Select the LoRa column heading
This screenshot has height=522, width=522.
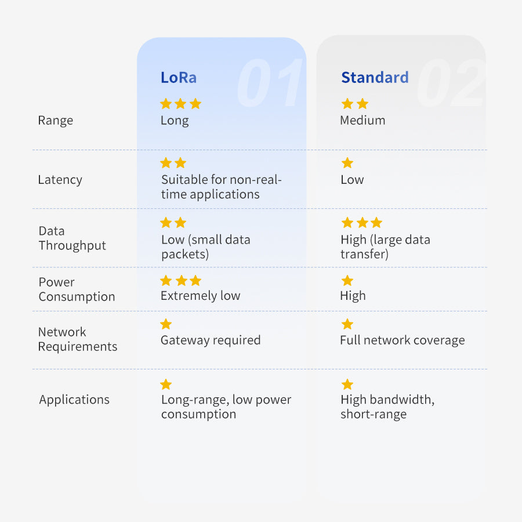179,78
